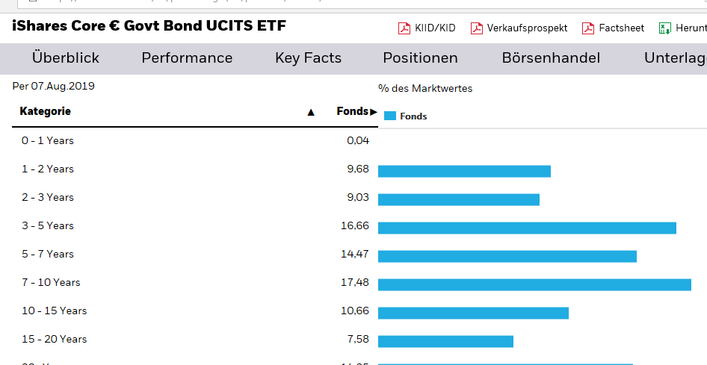Click the 7 - 10 Years bar
The width and height of the screenshot is (707, 365).
(534, 284)
